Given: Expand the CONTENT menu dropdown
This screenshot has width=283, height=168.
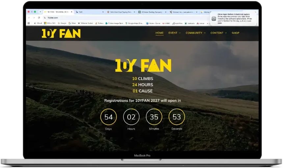Looking at the screenshot, I should [226, 33].
